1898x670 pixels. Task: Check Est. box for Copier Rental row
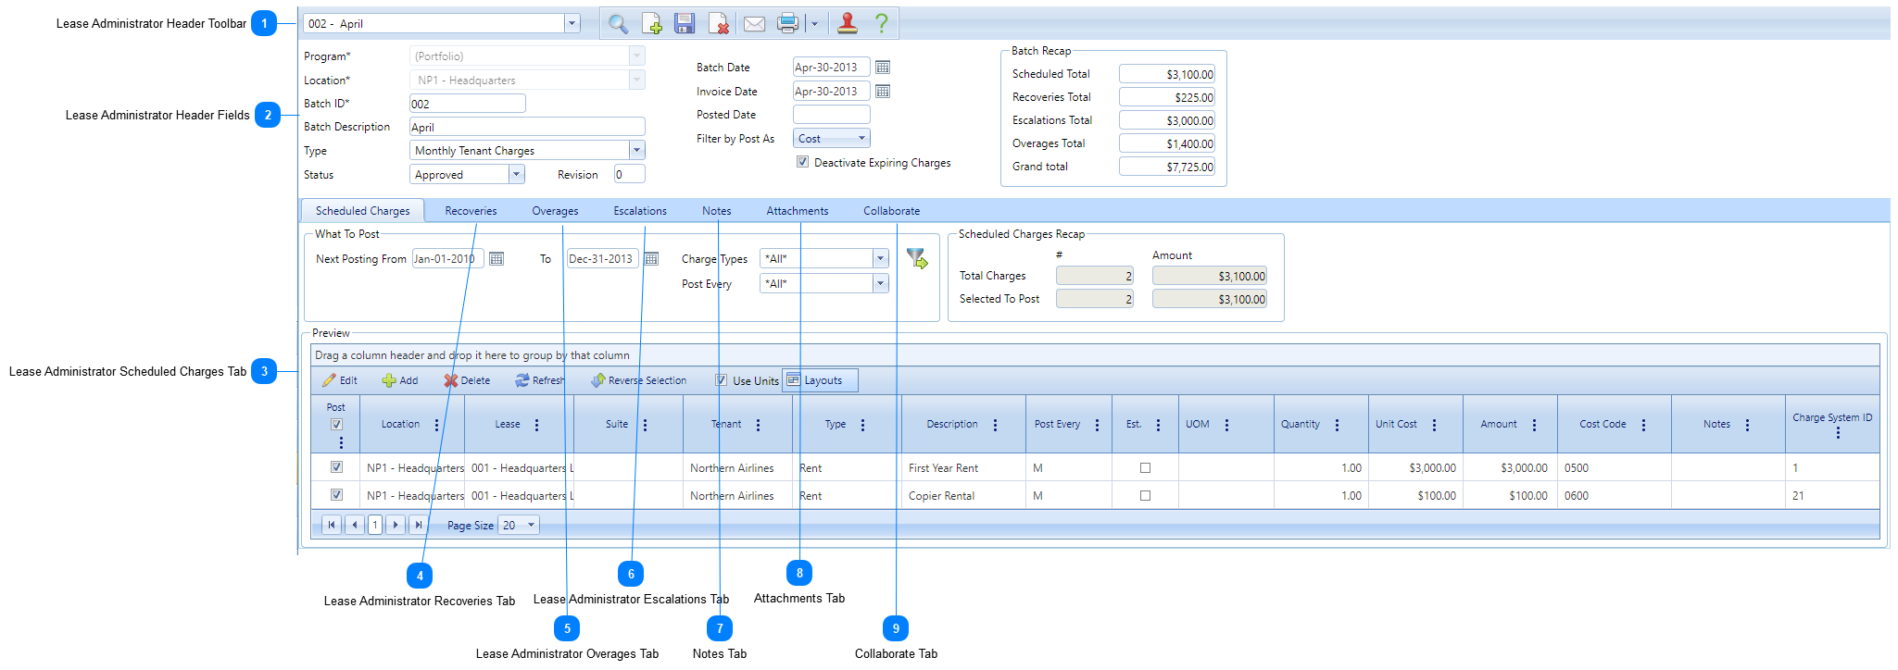(1145, 496)
